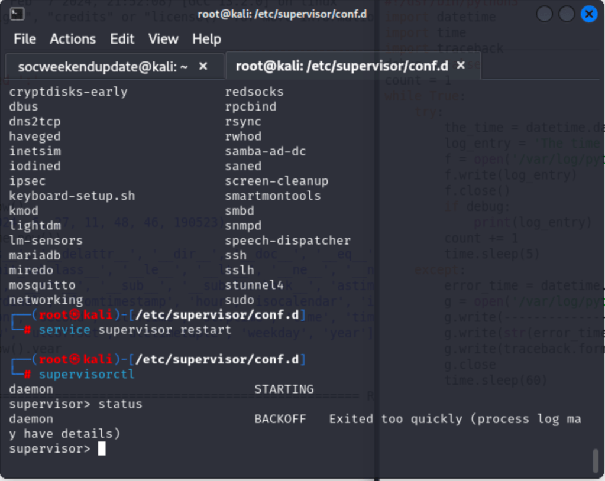Open the Edit menu
The image size is (605, 481).
tap(122, 39)
